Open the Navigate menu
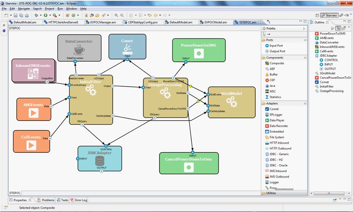The image size is (353, 212). (x=24, y=8)
